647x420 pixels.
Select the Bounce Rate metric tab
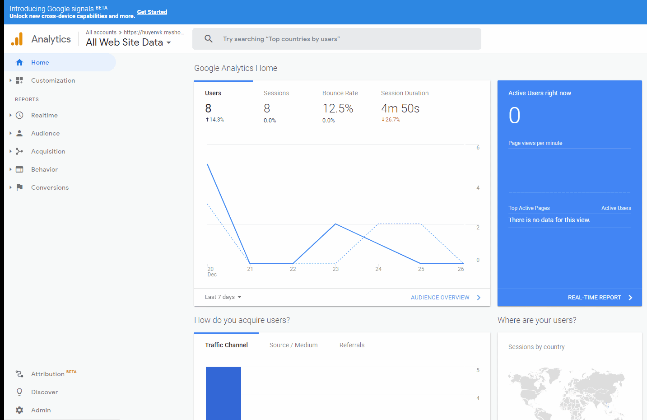[x=341, y=107]
